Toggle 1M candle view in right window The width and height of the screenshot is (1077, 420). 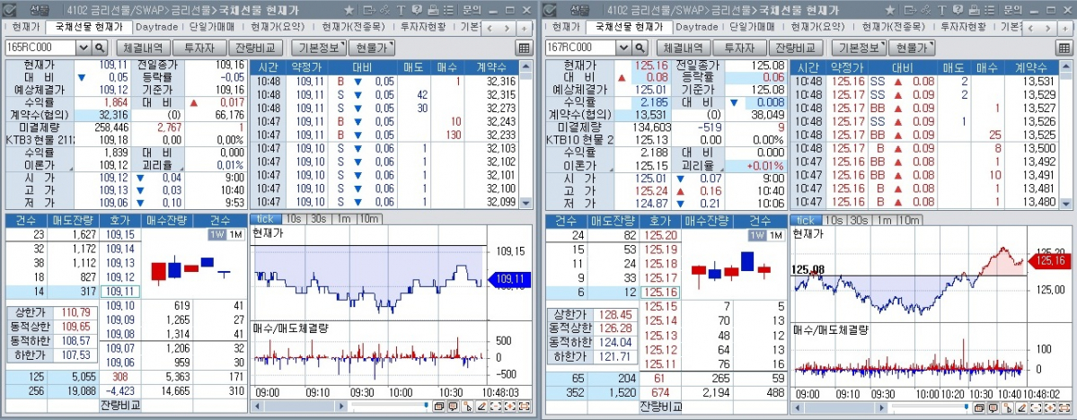click(x=775, y=235)
